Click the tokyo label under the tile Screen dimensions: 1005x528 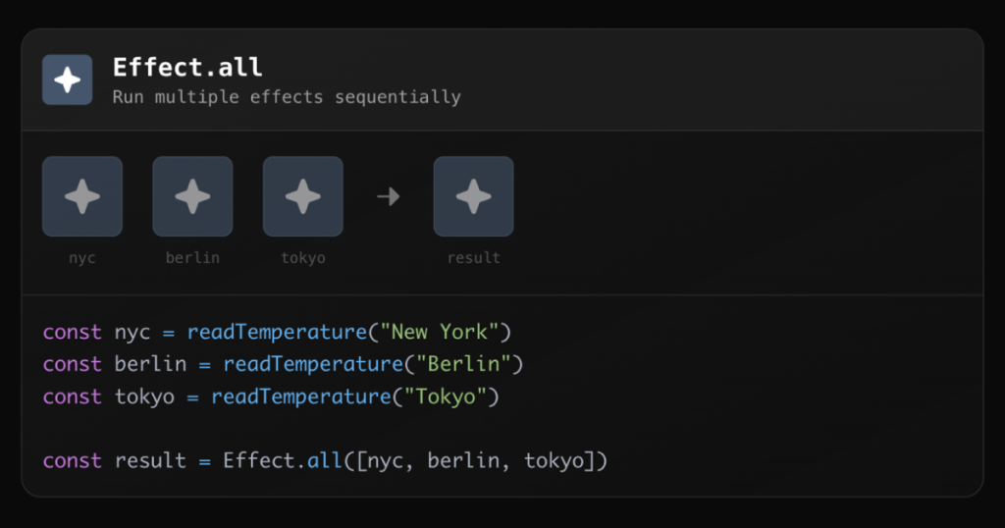tap(302, 258)
